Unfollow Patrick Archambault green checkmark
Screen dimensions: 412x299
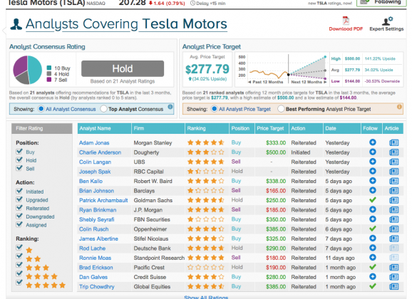coord(372,200)
